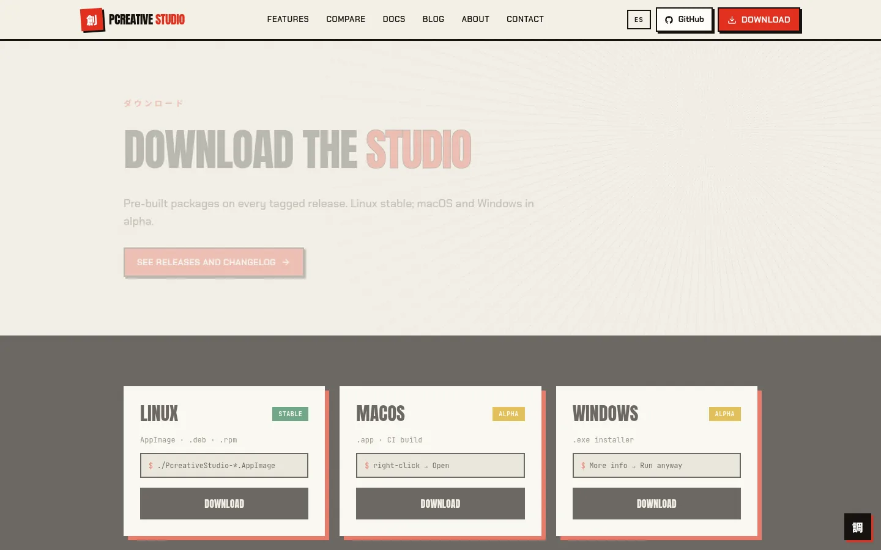
Task: Click the WINDOWS card heading
Action: point(605,414)
